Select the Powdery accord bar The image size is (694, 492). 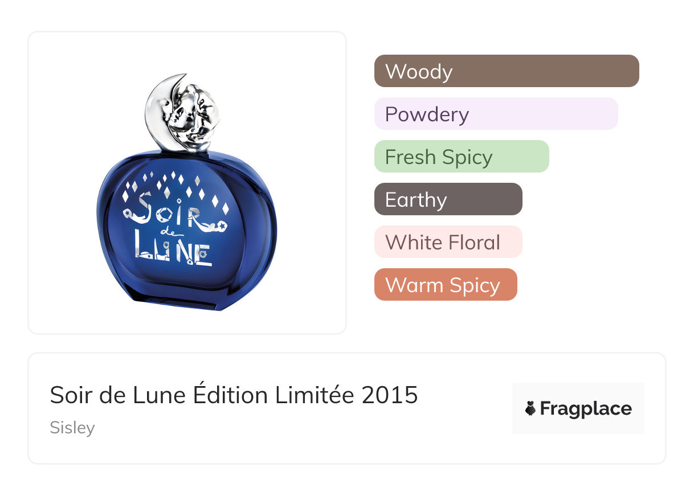496,114
